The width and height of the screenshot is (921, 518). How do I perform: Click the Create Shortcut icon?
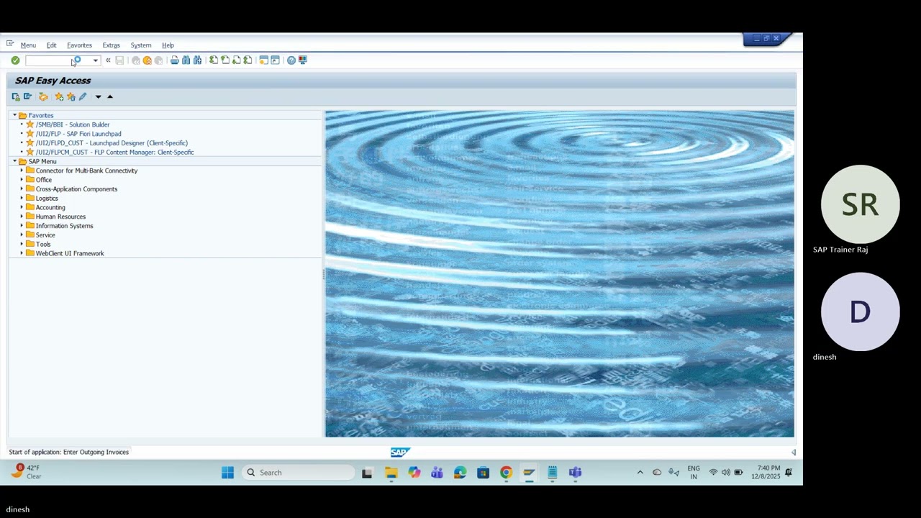click(275, 60)
